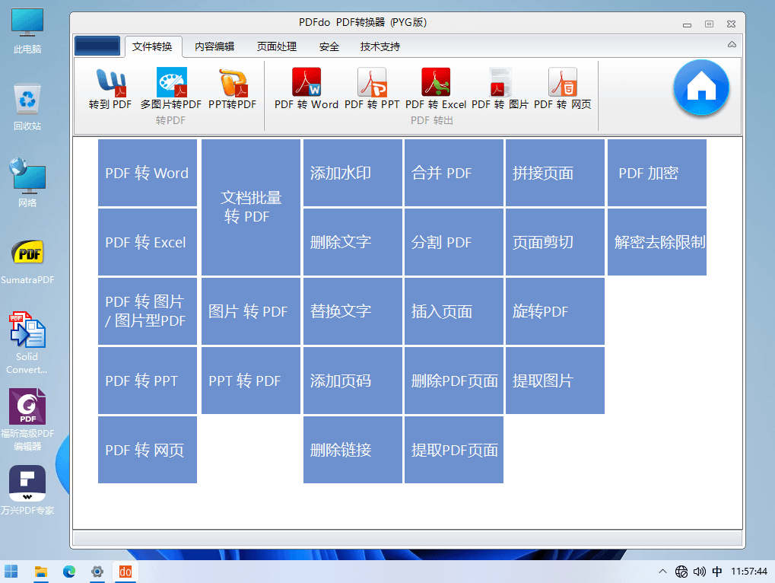Open the dark blue application menu button

point(97,46)
